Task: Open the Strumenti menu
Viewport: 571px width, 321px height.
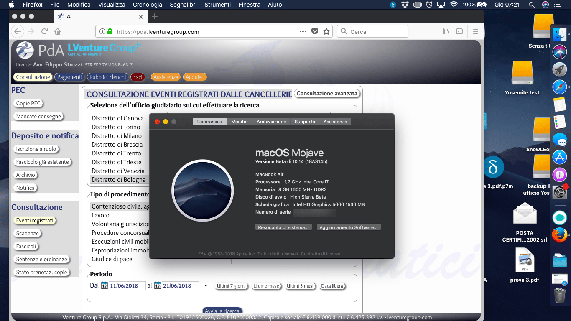Action: pyautogui.click(x=218, y=5)
